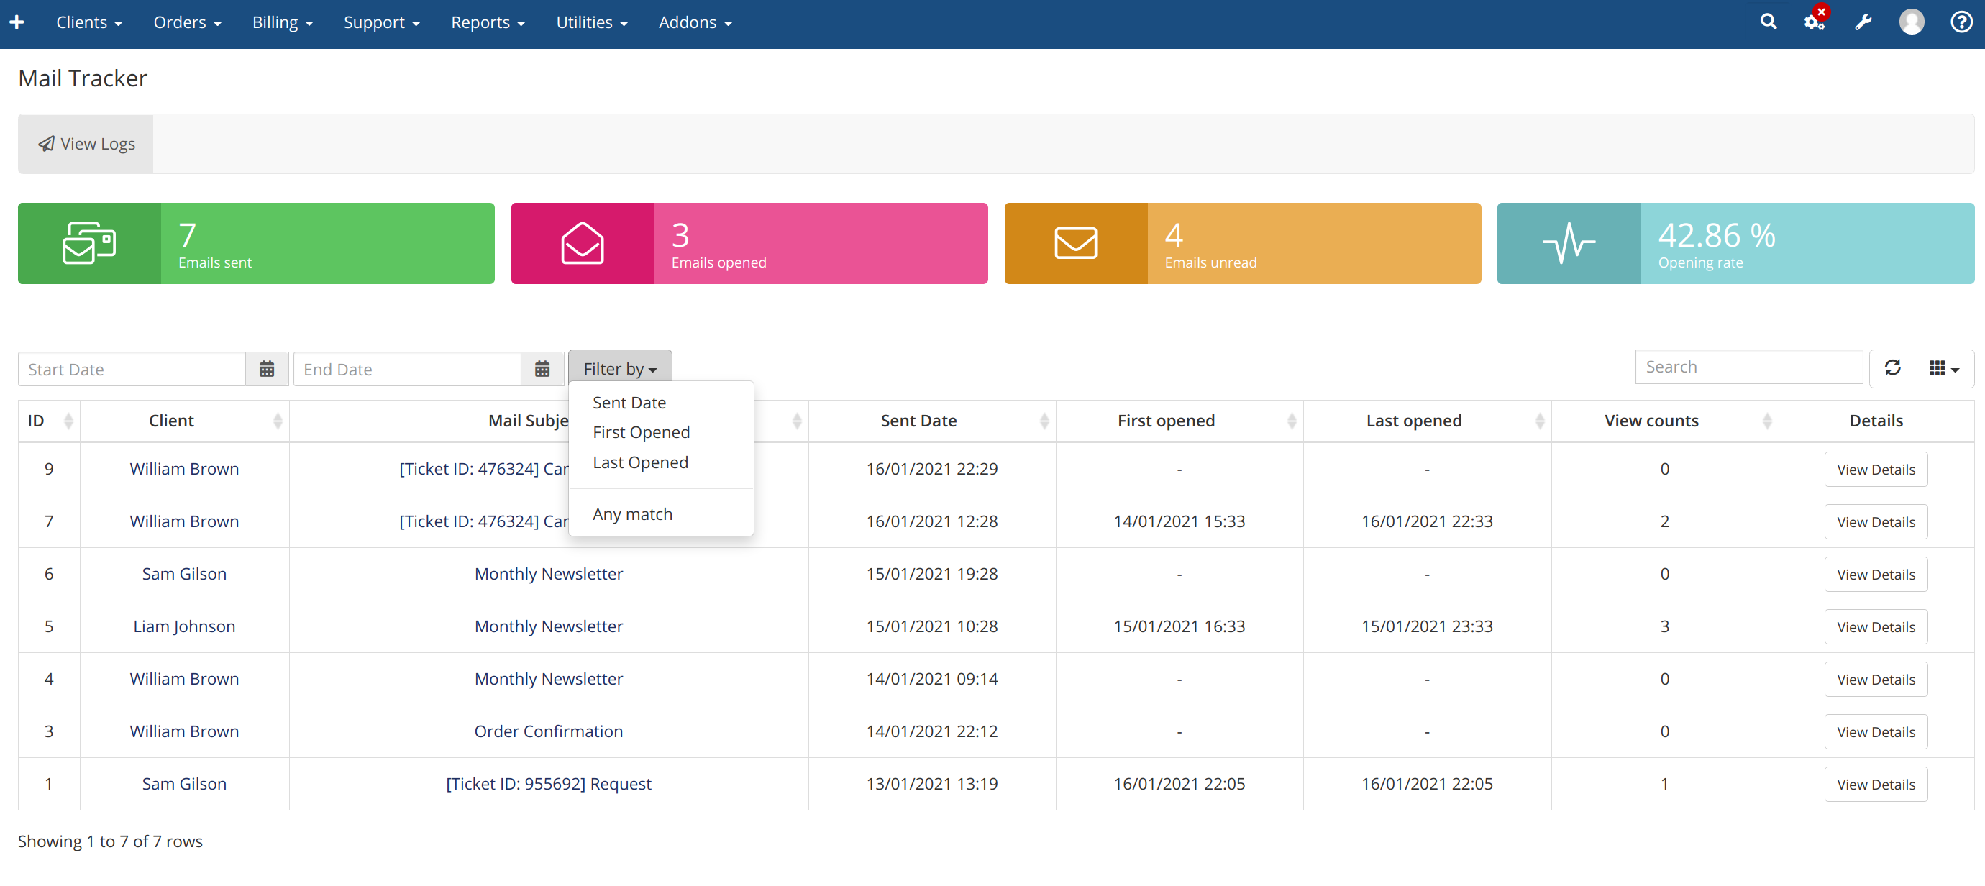Click the plus add-new icon
Image resolution: width=1985 pixels, height=886 pixels.
17,22
